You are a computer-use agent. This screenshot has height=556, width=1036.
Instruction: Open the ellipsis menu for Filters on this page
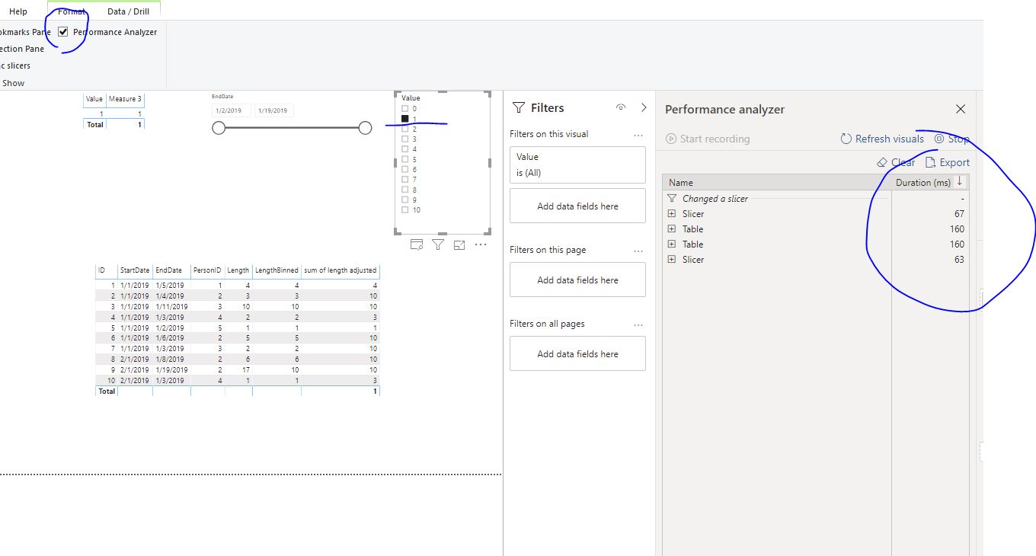click(x=638, y=251)
